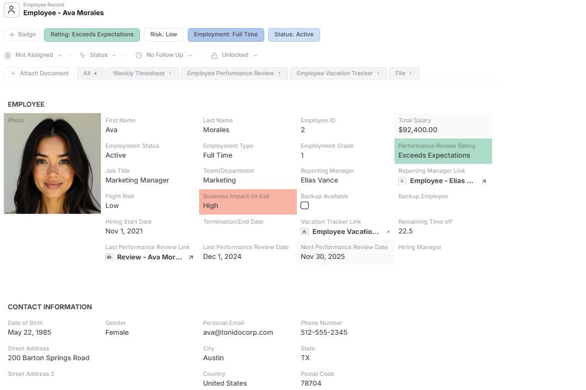Click the Team/Department value Marketing
Viewport: 586px width, 390px height.
pos(219,180)
